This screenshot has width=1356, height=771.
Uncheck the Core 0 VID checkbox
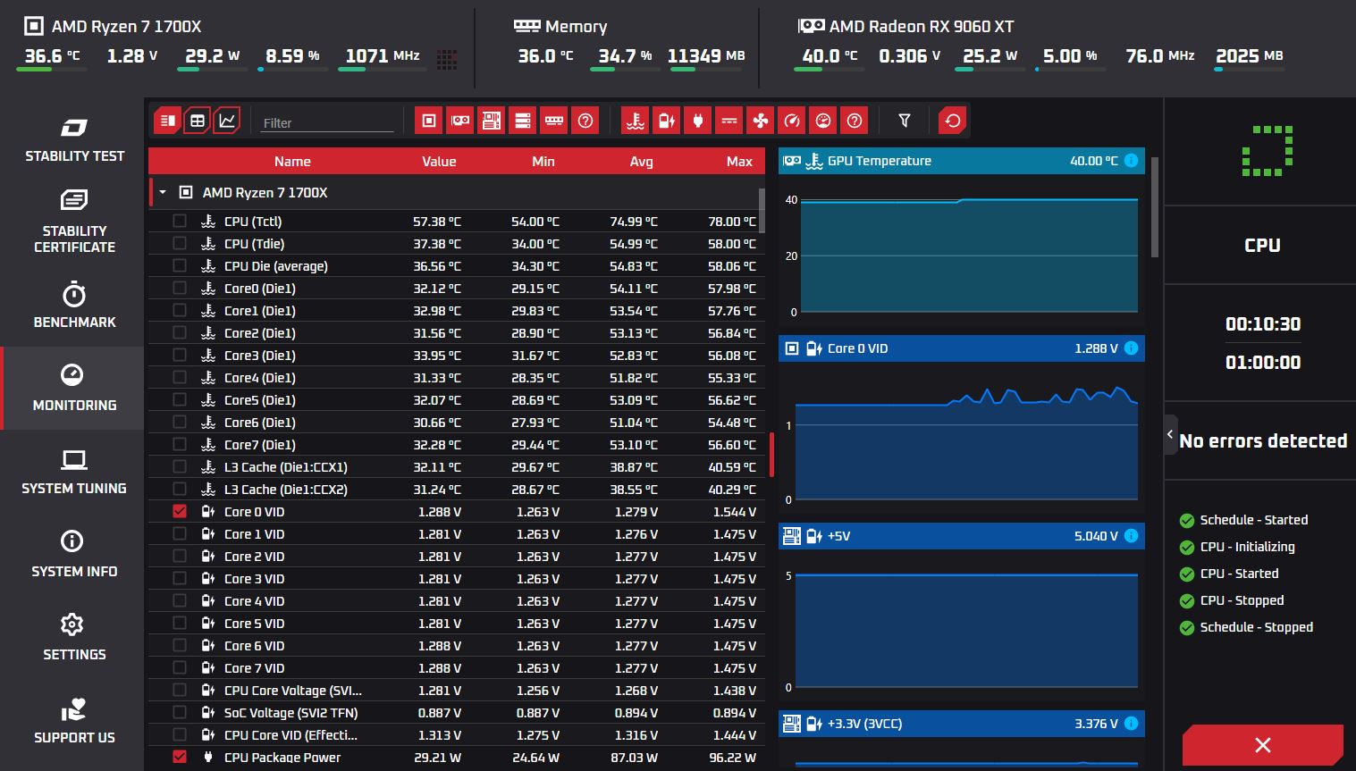pyautogui.click(x=180, y=511)
